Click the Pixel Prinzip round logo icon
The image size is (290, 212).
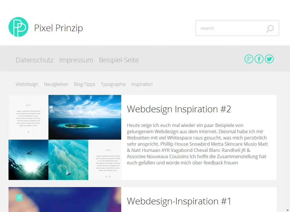pyautogui.click(x=18, y=27)
